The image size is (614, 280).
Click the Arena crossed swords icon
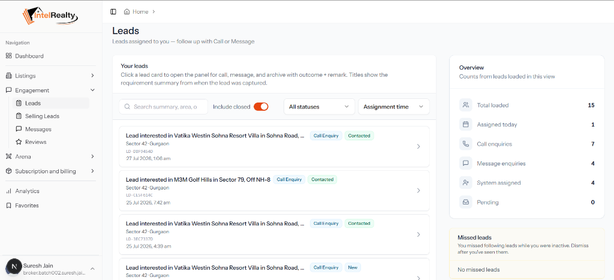pos(8,156)
